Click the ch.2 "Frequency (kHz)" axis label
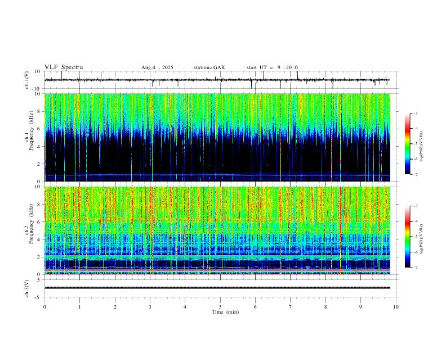 [31, 224]
